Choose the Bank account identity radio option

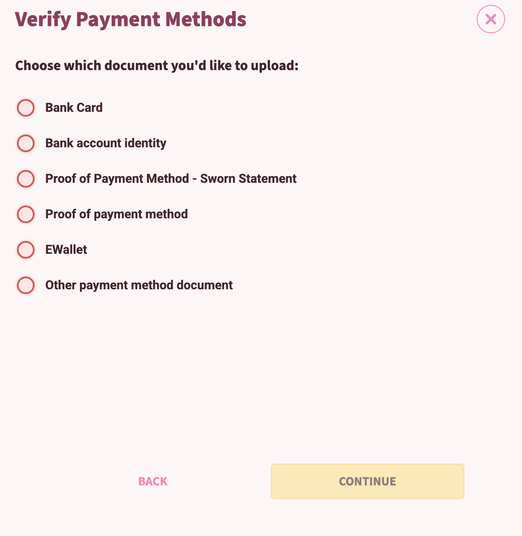point(26,143)
